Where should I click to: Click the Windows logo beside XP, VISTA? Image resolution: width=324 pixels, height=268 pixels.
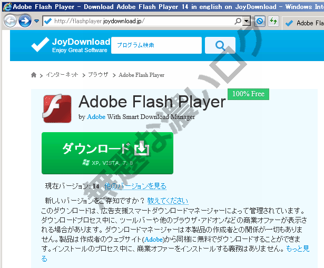click(86, 163)
